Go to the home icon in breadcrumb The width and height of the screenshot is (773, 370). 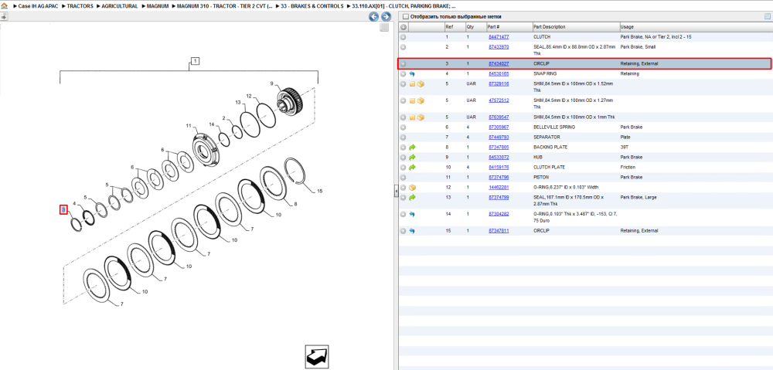tap(5, 6)
